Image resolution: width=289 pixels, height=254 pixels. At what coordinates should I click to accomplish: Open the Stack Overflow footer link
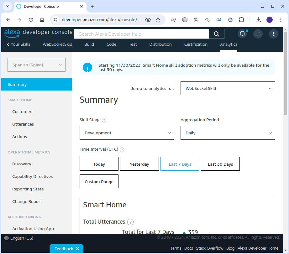(210, 248)
